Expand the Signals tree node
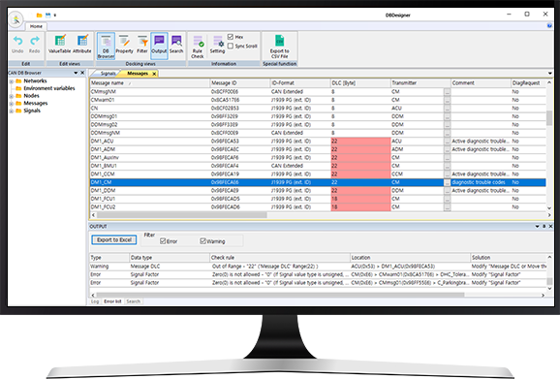The height and width of the screenshot is (379, 560). [11, 111]
